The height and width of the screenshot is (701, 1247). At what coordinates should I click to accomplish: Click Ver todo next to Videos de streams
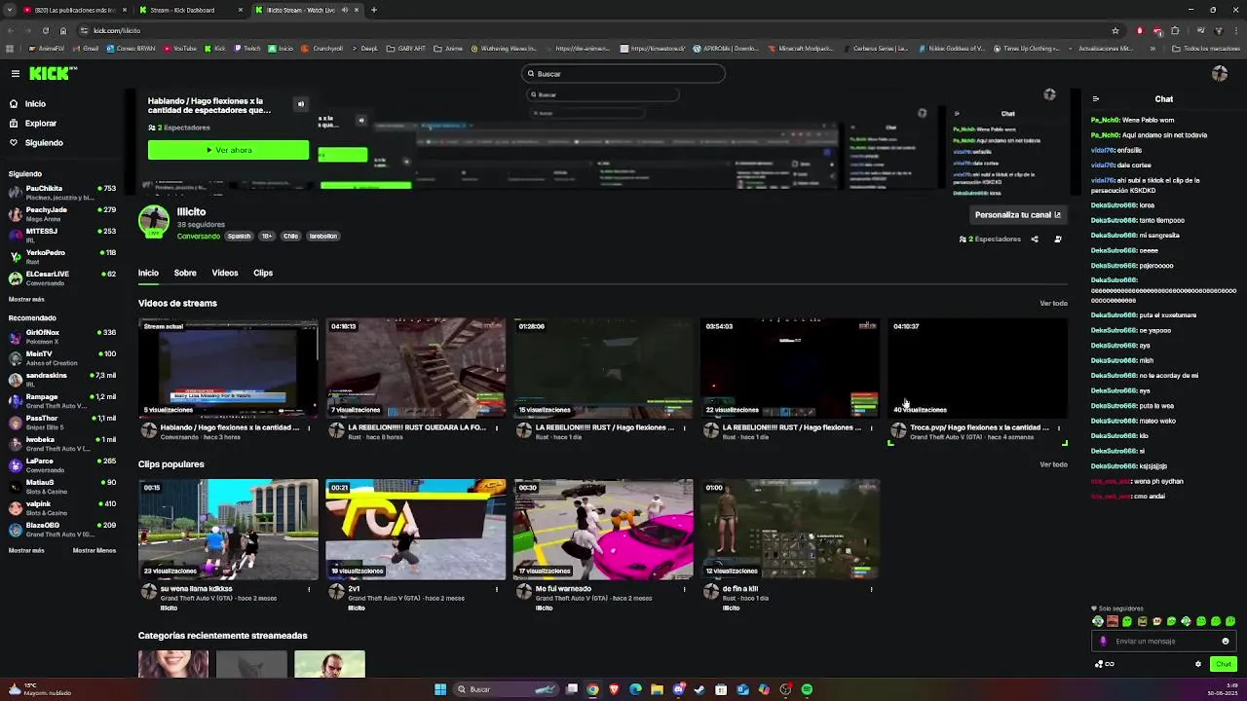(1053, 304)
